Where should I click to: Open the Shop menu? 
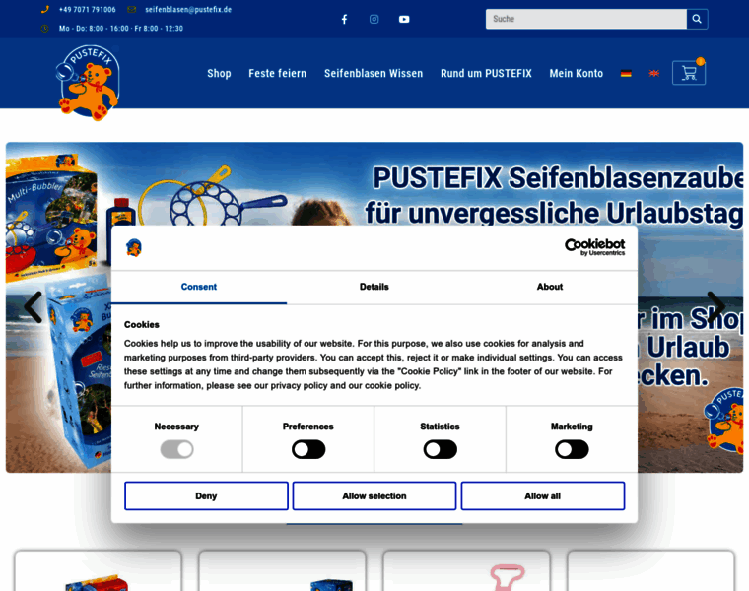click(x=219, y=74)
